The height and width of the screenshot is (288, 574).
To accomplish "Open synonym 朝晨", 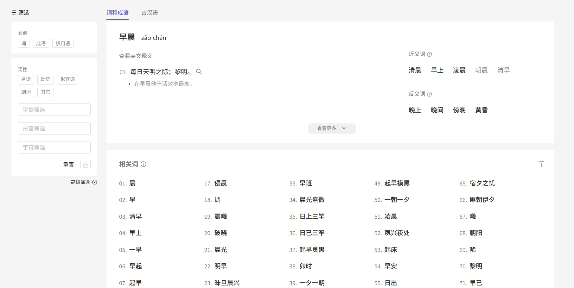I will [x=482, y=70].
